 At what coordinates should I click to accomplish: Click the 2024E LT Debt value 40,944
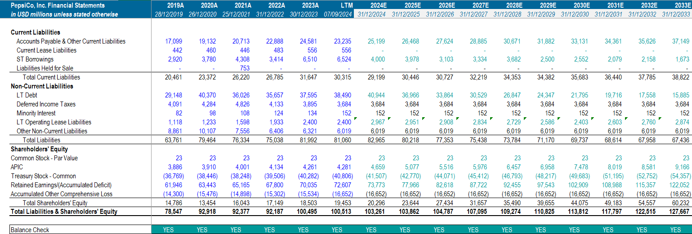[376, 95]
